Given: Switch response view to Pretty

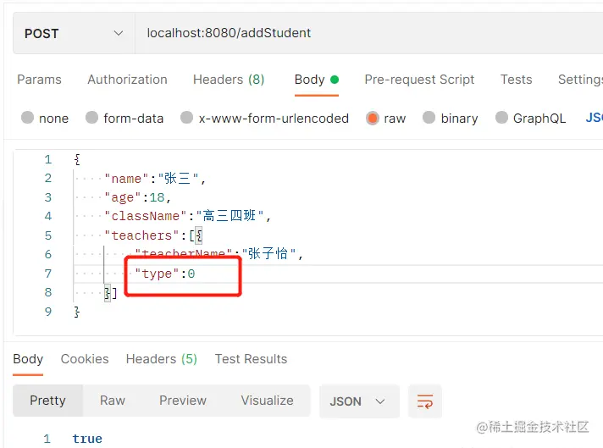Looking at the screenshot, I should [47, 401].
